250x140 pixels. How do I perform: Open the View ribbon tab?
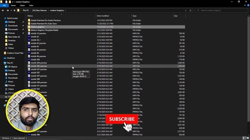tap(31, 5)
